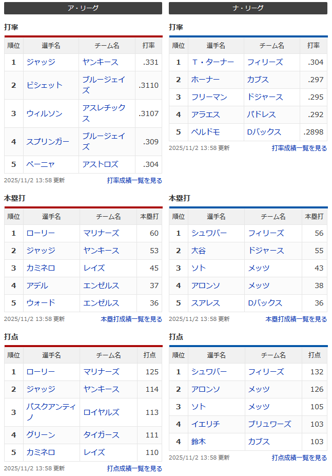Open the パスクアンティノ player link
Image resolution: width=332 pixels, height=476 pixels.
coord(51,412)
